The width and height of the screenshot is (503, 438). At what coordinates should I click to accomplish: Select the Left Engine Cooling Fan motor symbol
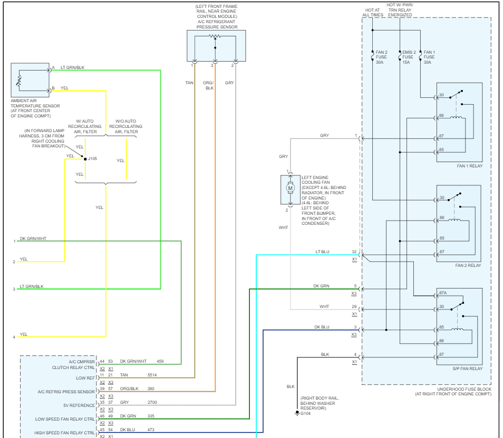point(289,187)
